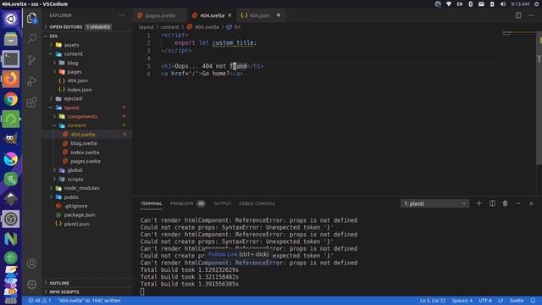542x305 pixels.
Task: Open editor More Actions menu
Action: (531, 15)
